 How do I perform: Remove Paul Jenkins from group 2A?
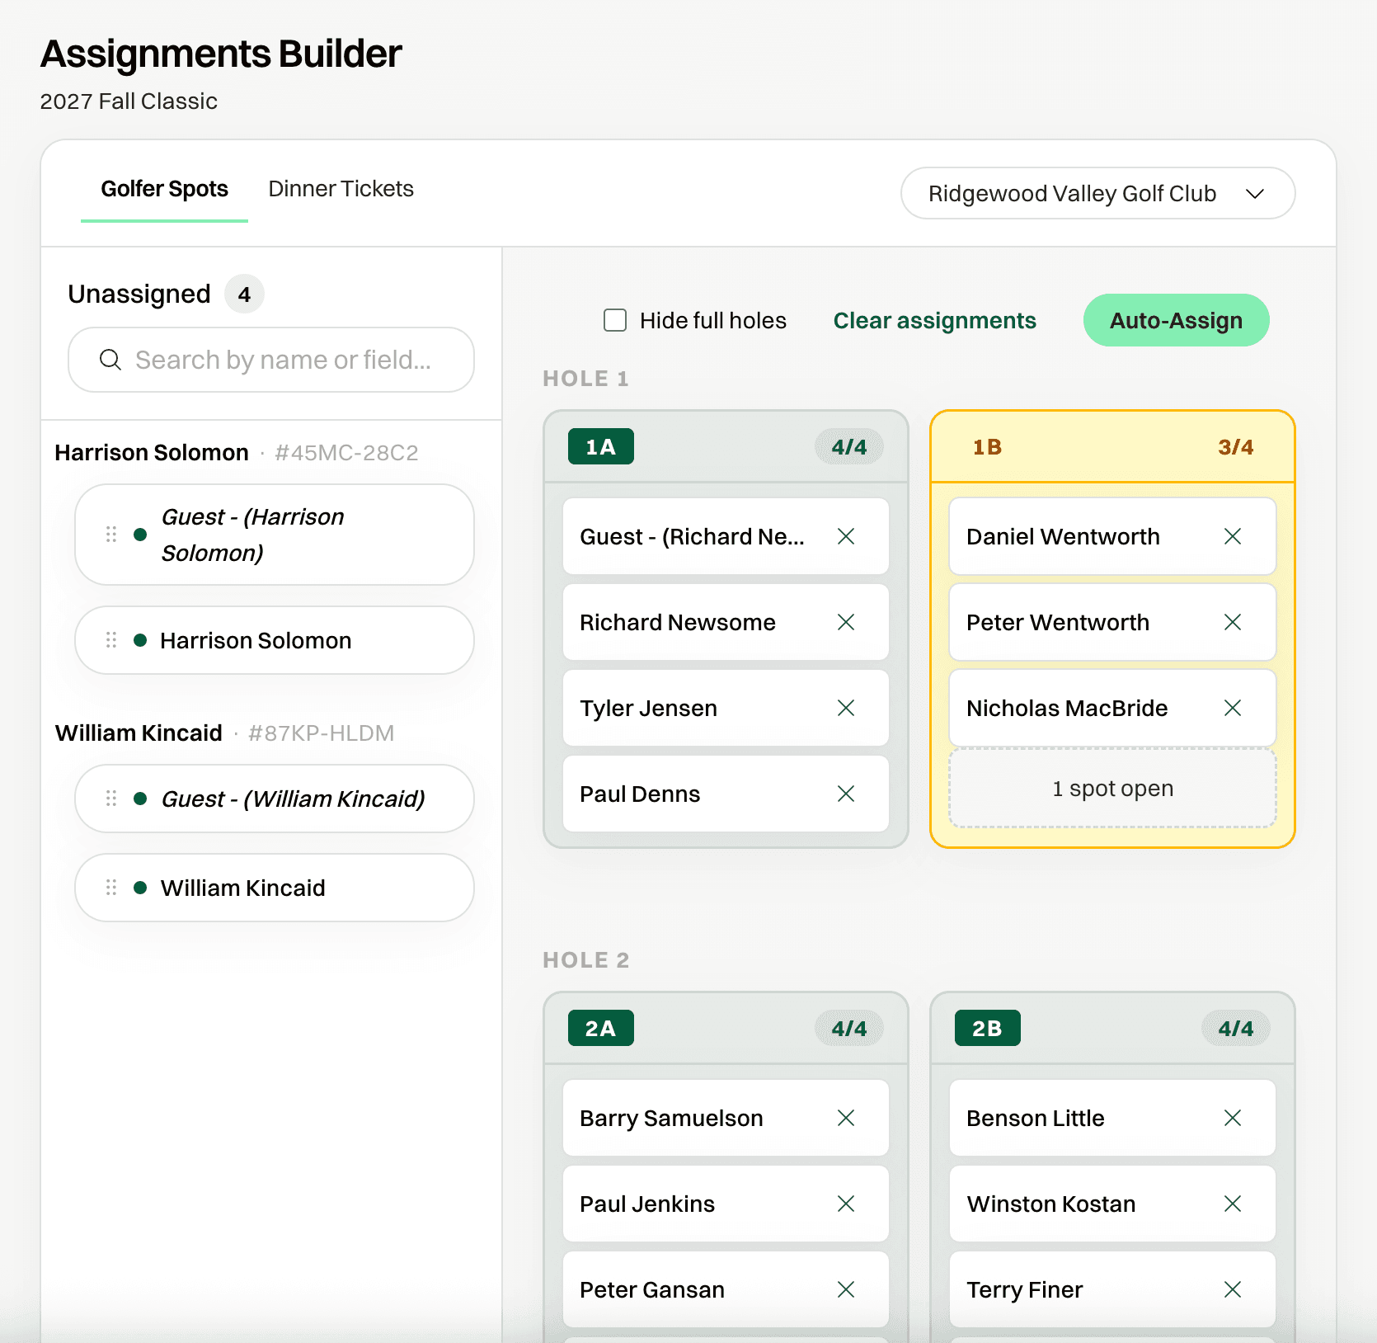tap(846, 1204)
